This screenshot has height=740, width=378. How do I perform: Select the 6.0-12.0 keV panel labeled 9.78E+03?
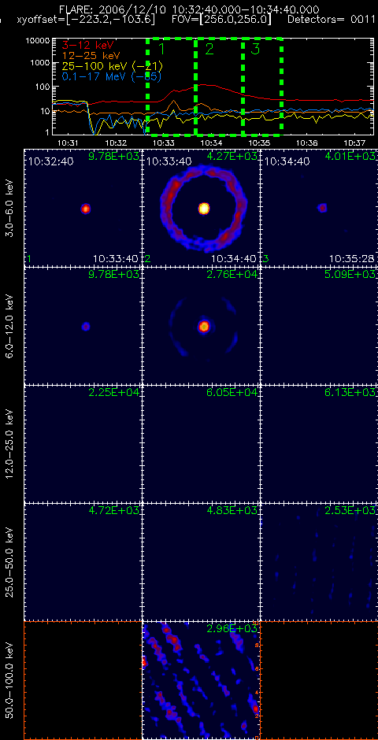[83, 326]
